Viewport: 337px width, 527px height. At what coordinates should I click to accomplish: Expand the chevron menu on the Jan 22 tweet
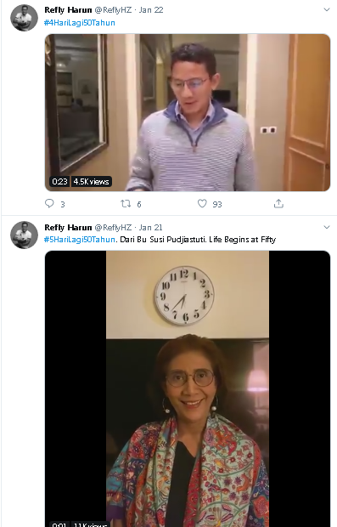point(327,9)
